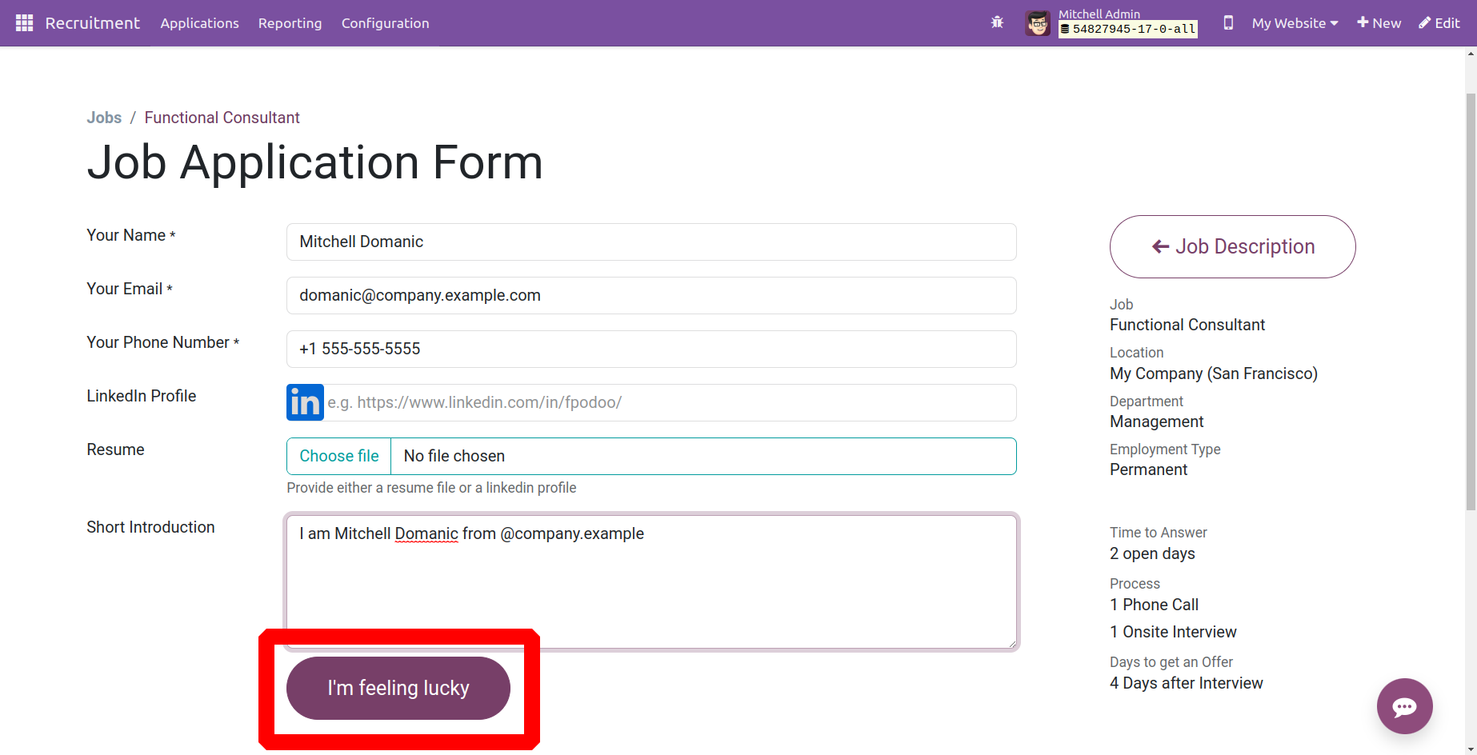Open the Reporting menu
The height and width of the screenshot is (755, 1477).
coord(290,23)
